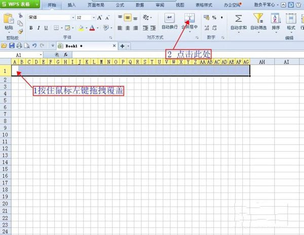304x235 pixels.
Task: Toggle Underline formatting
Action: pos(45,28)
